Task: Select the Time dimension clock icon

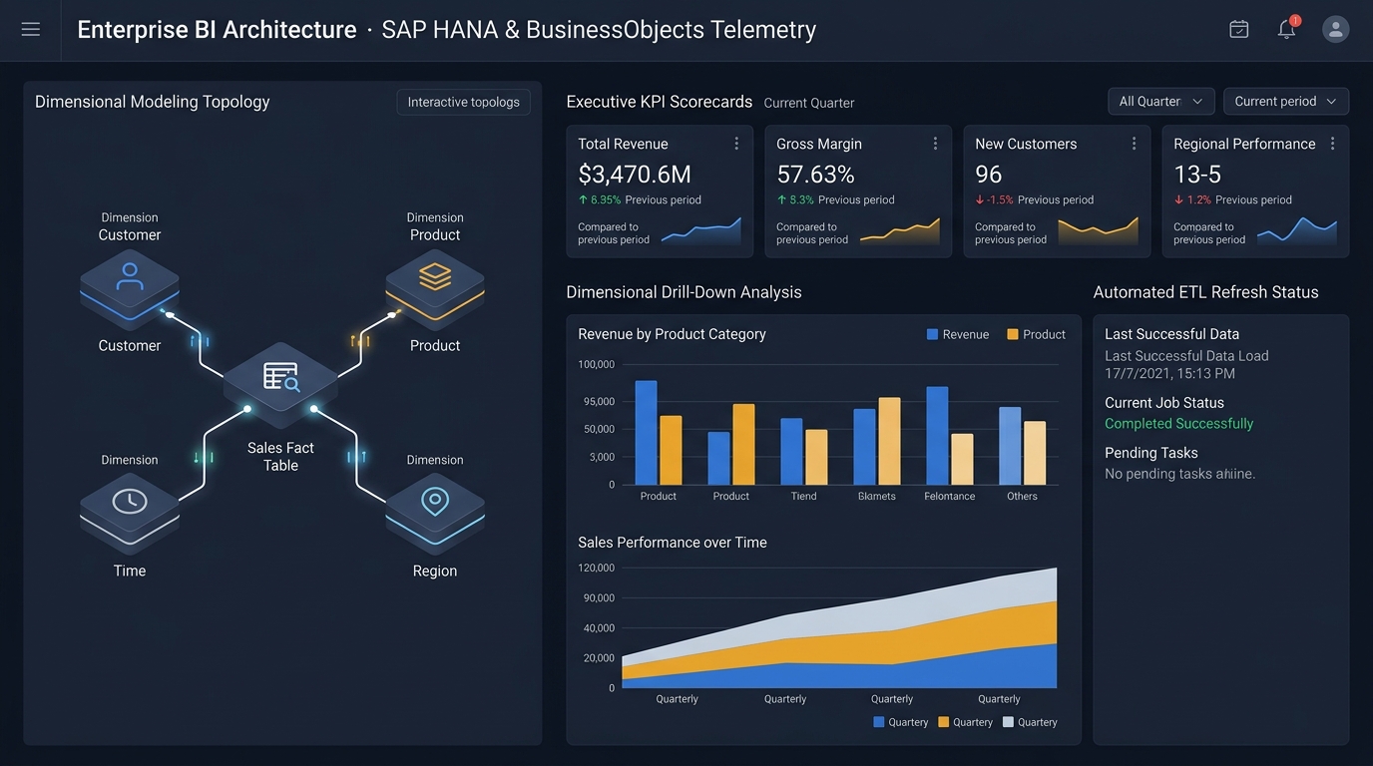Action: (x=130, y=502)
